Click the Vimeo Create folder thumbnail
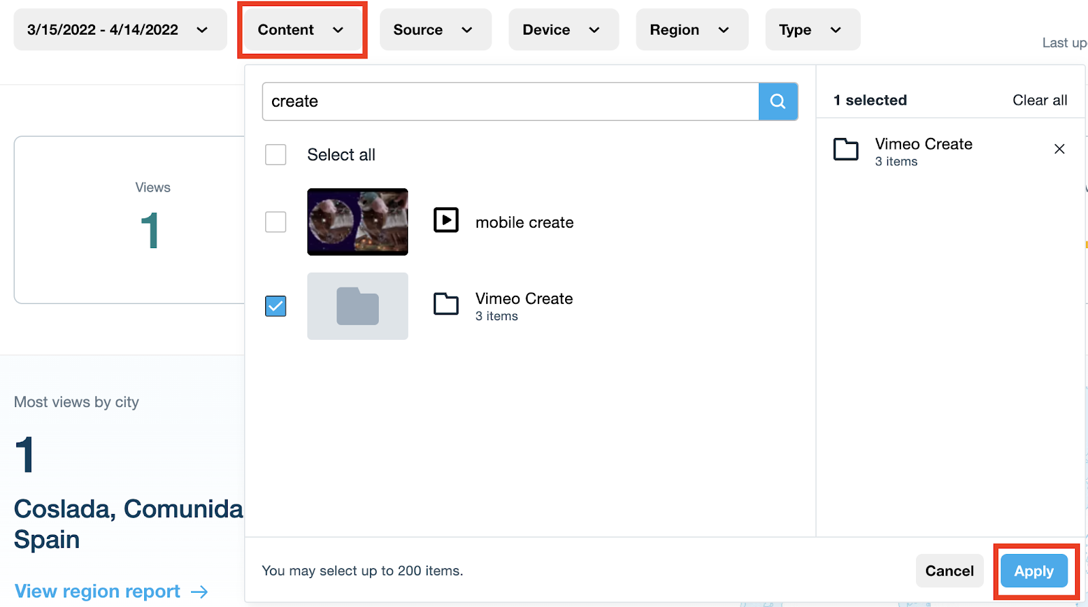Screen dimensions: 1088x607 (358, 306)
